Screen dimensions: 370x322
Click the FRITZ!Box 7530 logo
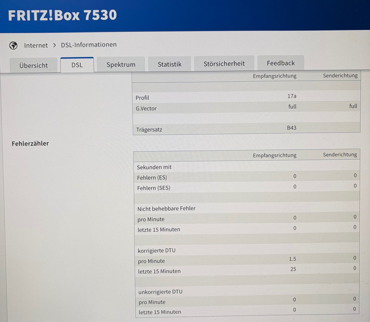click(63, 15)
